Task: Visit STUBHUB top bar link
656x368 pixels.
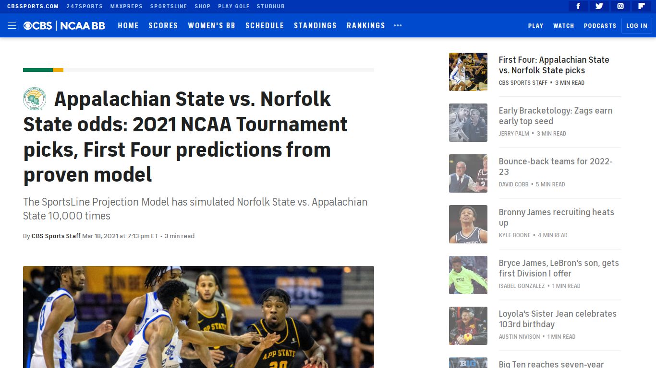Action: (x=271, y=6)
